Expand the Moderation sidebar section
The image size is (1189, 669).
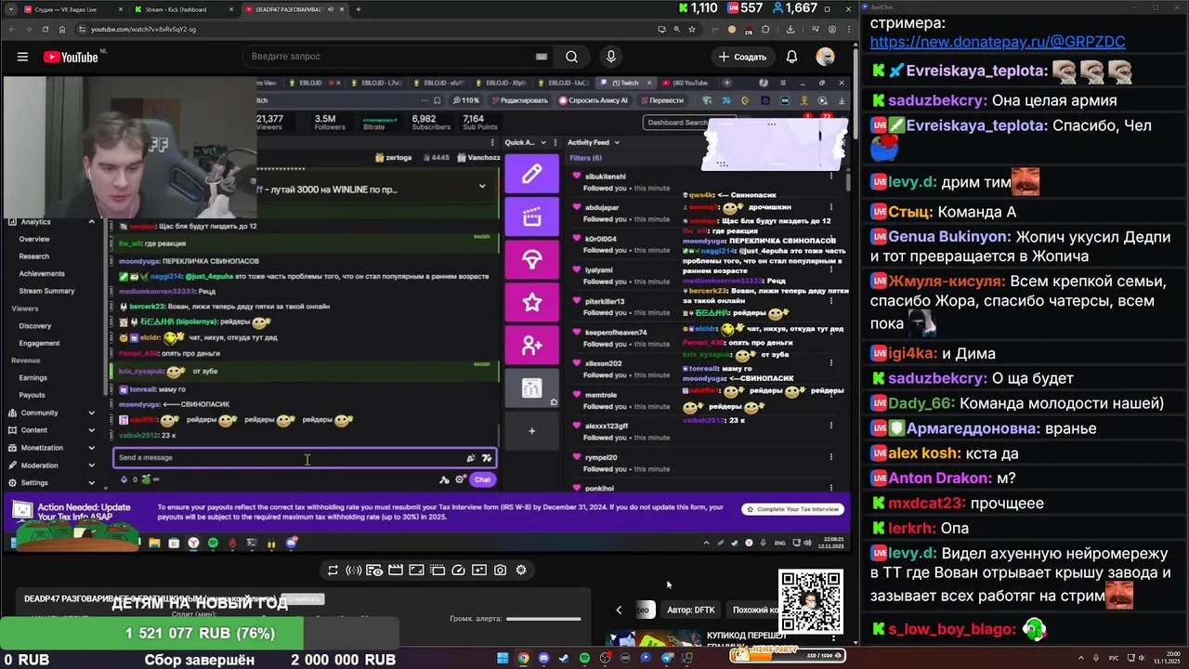[x=91, y=466]
